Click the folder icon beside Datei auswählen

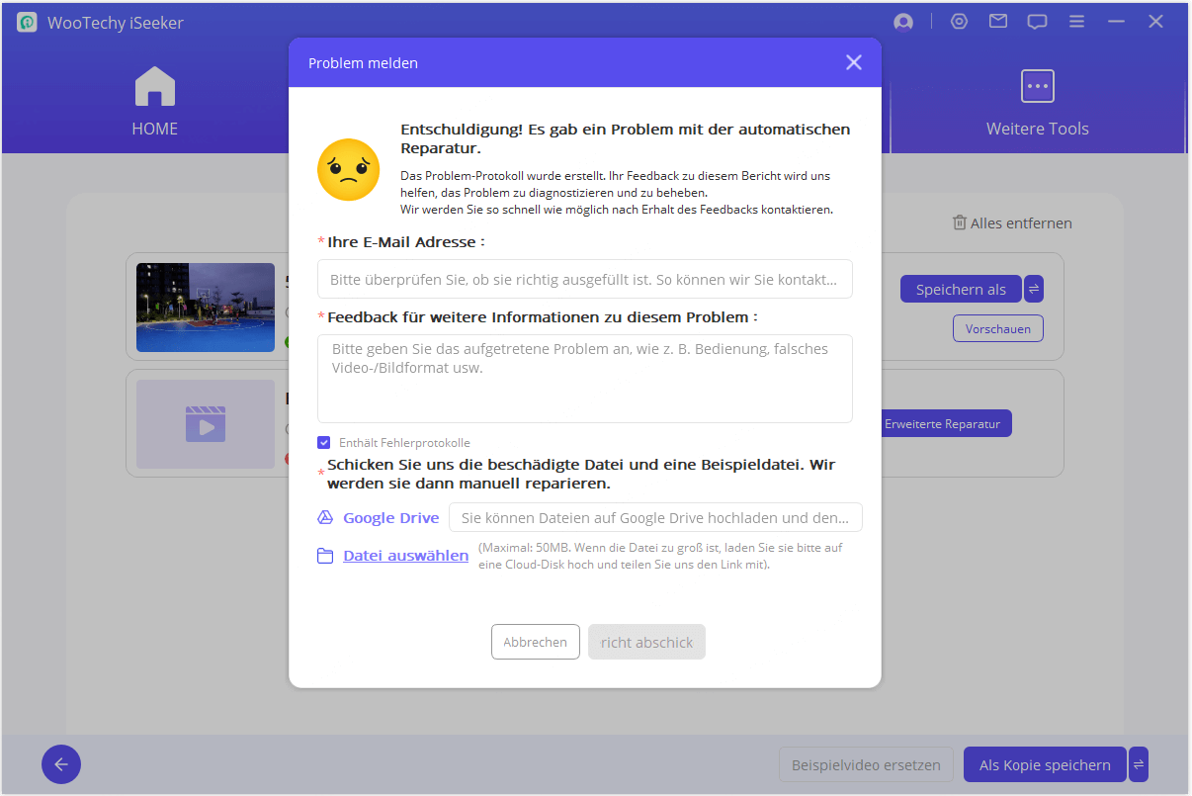click(325, 556)
